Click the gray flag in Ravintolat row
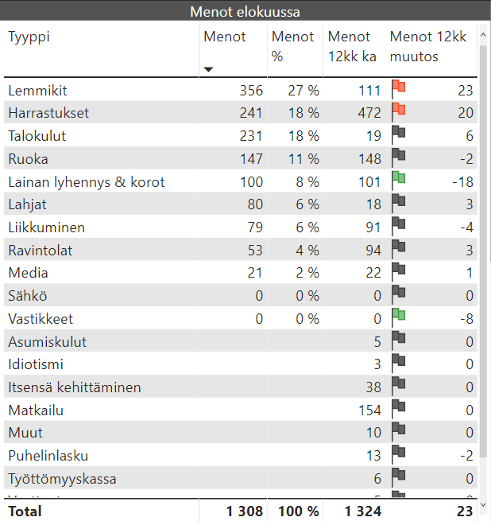The image size is (491, 525). tap(398, 248)
